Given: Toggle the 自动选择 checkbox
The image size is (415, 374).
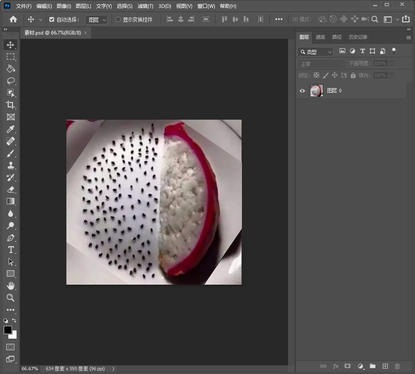Looking at the screenshot, I should [x=52, y=20].
